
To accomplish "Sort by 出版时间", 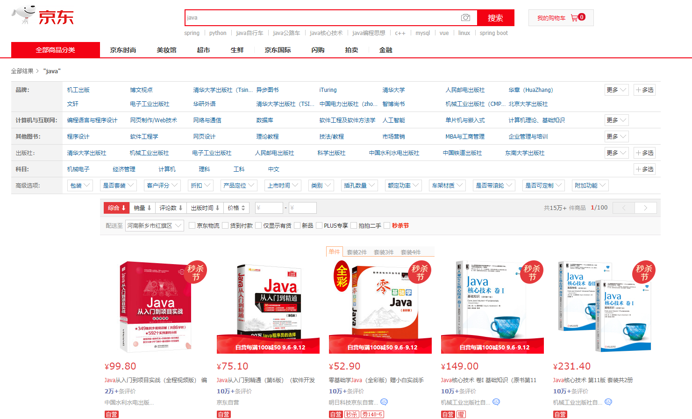I will coord(205,208).
